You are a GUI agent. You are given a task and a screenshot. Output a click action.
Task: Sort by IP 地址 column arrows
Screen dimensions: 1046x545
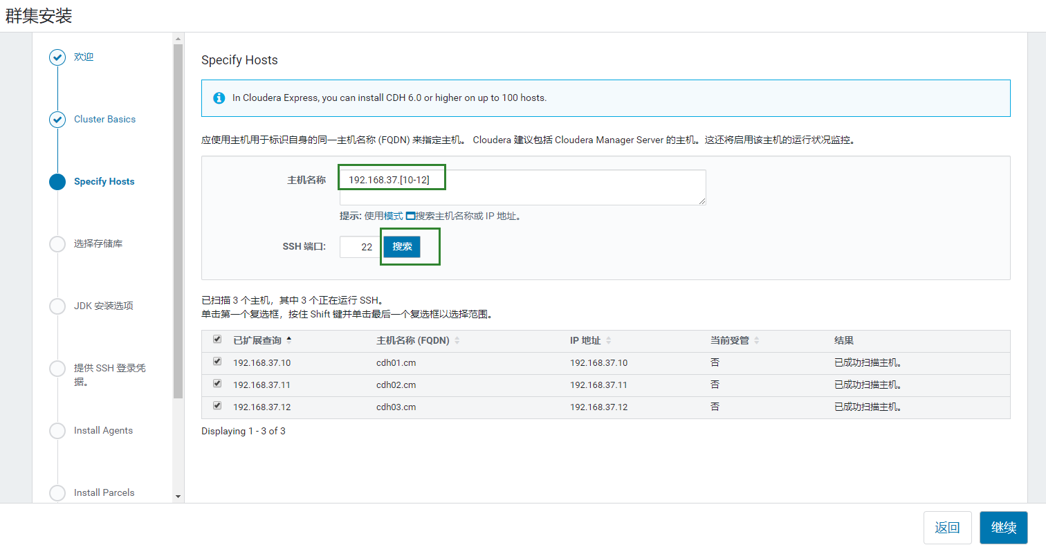pos(609,341)
